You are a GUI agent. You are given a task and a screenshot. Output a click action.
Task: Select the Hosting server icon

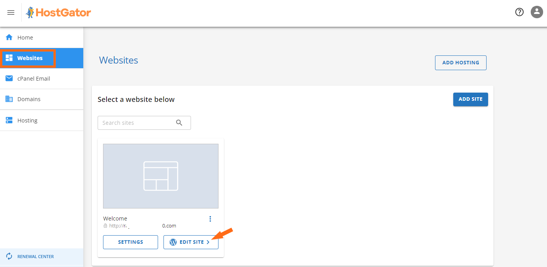pyautogui.click(x=9, y=120)
